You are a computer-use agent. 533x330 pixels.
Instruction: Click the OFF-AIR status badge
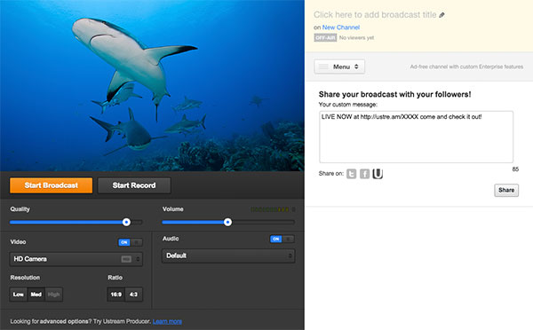click(325, 37)
